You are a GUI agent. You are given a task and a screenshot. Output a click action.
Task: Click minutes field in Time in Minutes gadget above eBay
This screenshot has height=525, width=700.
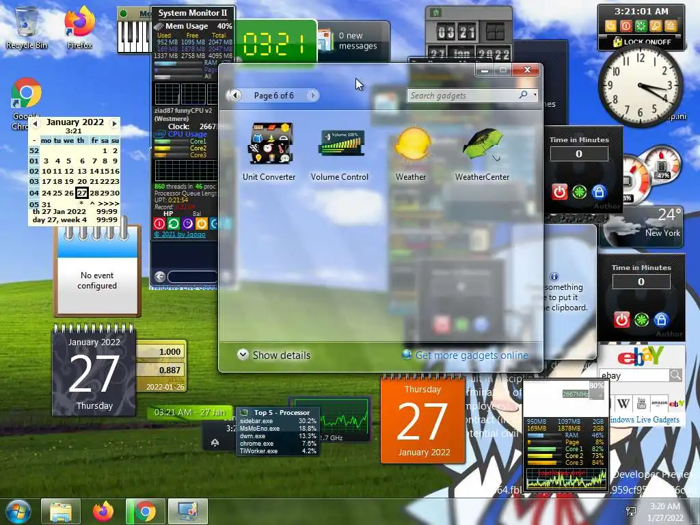tap(641, 282)
